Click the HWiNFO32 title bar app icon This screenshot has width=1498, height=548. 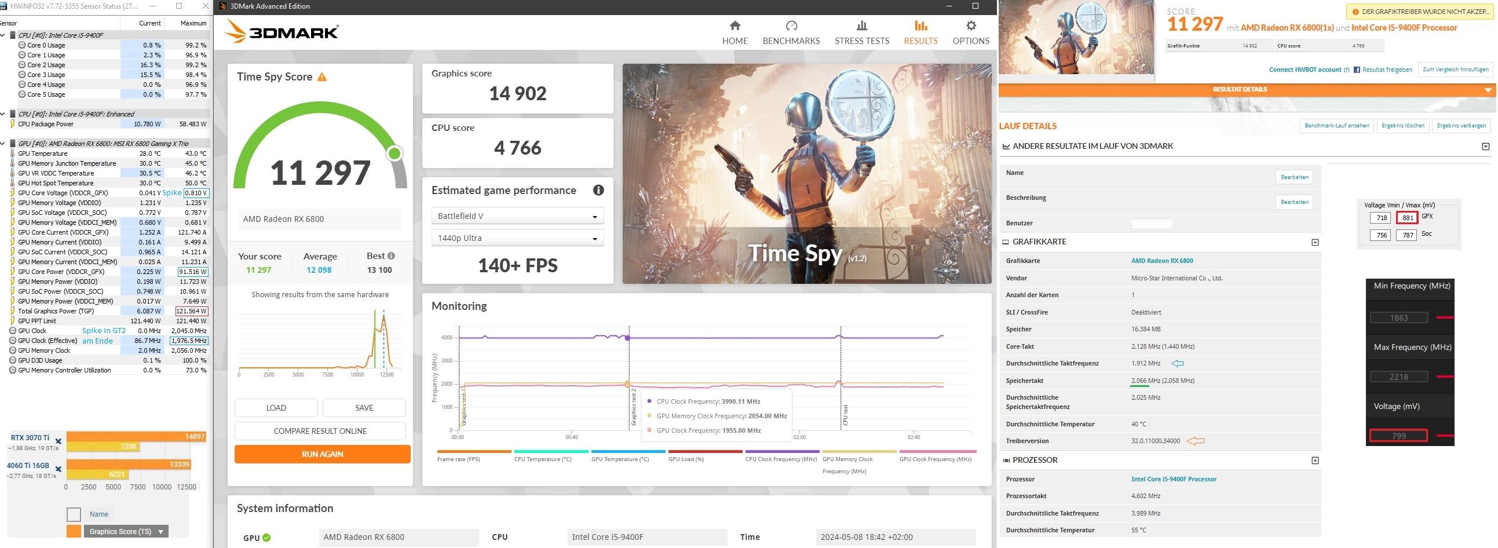[x=4, y=6]
